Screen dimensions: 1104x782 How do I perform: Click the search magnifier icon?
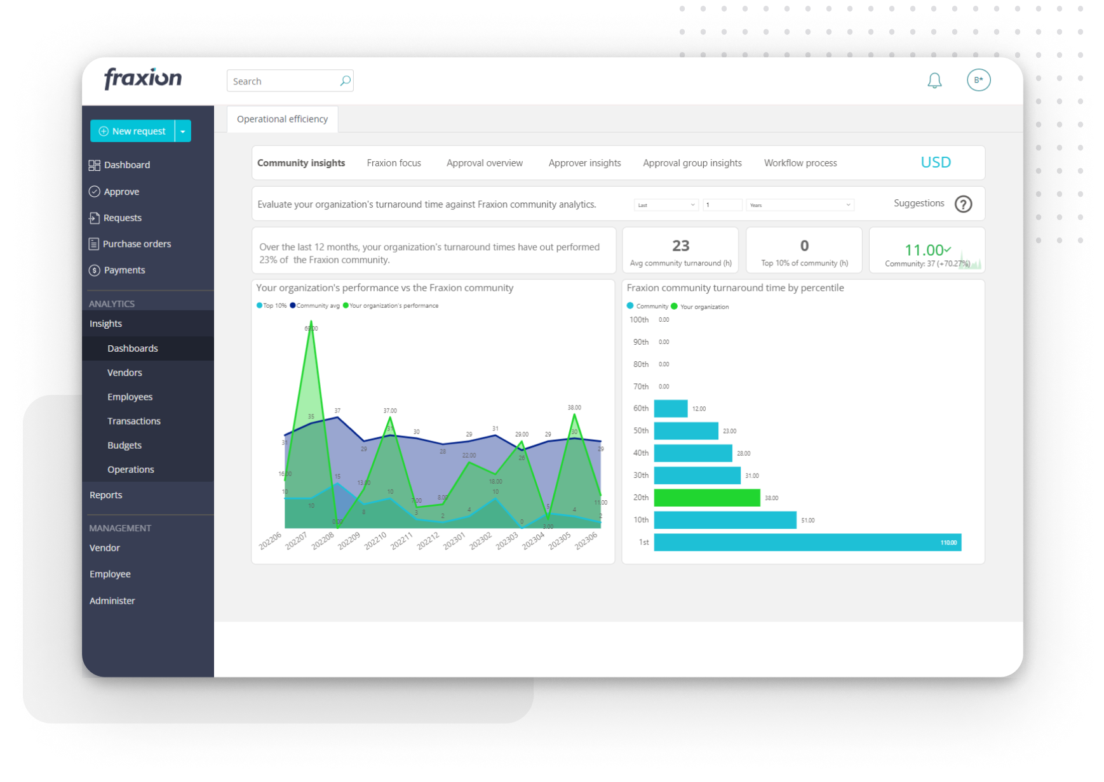345,81
